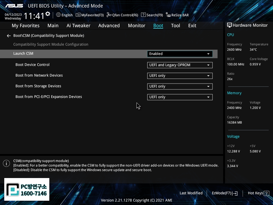Viewport: 273px width, 205px height.
Task: Click the globe language icon
Action: [x=58, y=15]
